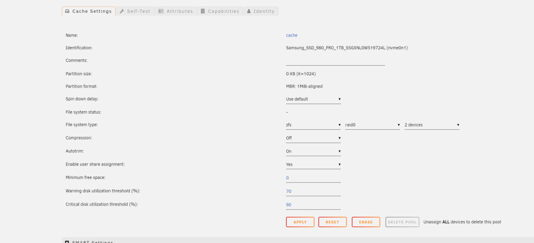This screenshot has height=243, width=534.
Task: Open Enable user share assignment dropdown
Action: click(x=313, y=164)
